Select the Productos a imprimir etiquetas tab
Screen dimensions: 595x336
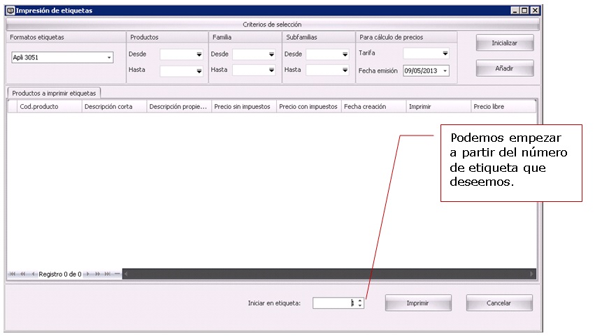click(x=55, y=92)
